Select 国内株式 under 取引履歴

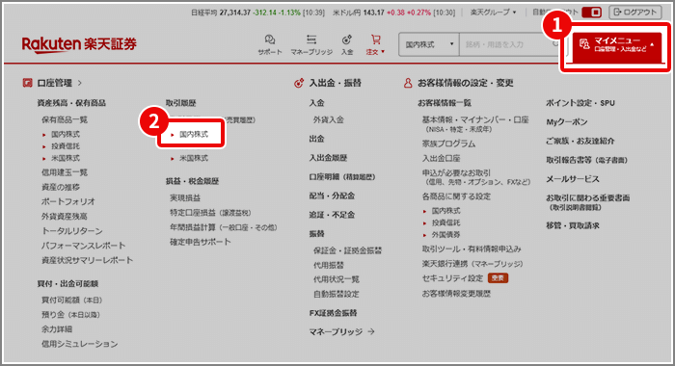tap(193, 134)
